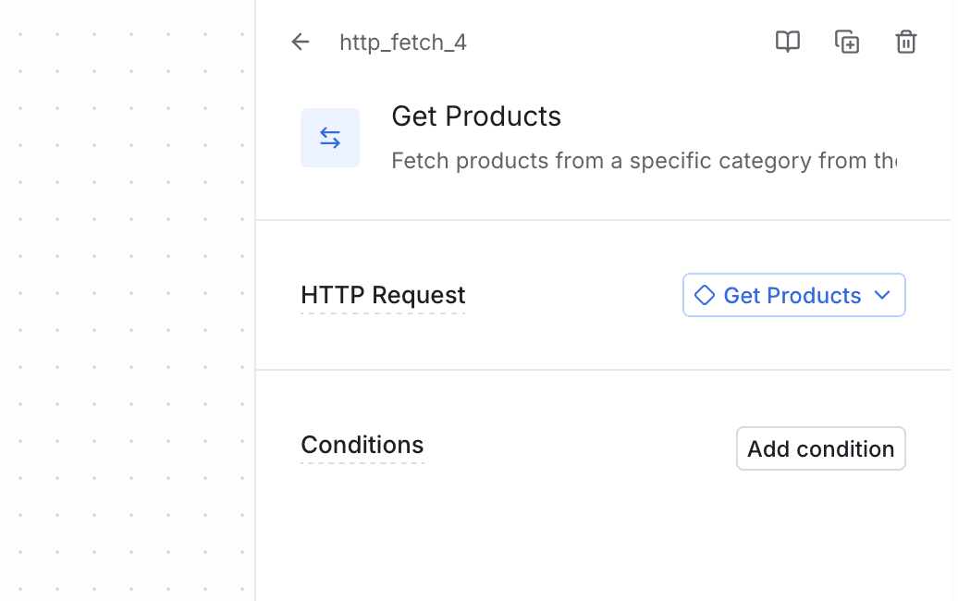Click the trash can to remove http_fetch_4

tap(906, 42)
